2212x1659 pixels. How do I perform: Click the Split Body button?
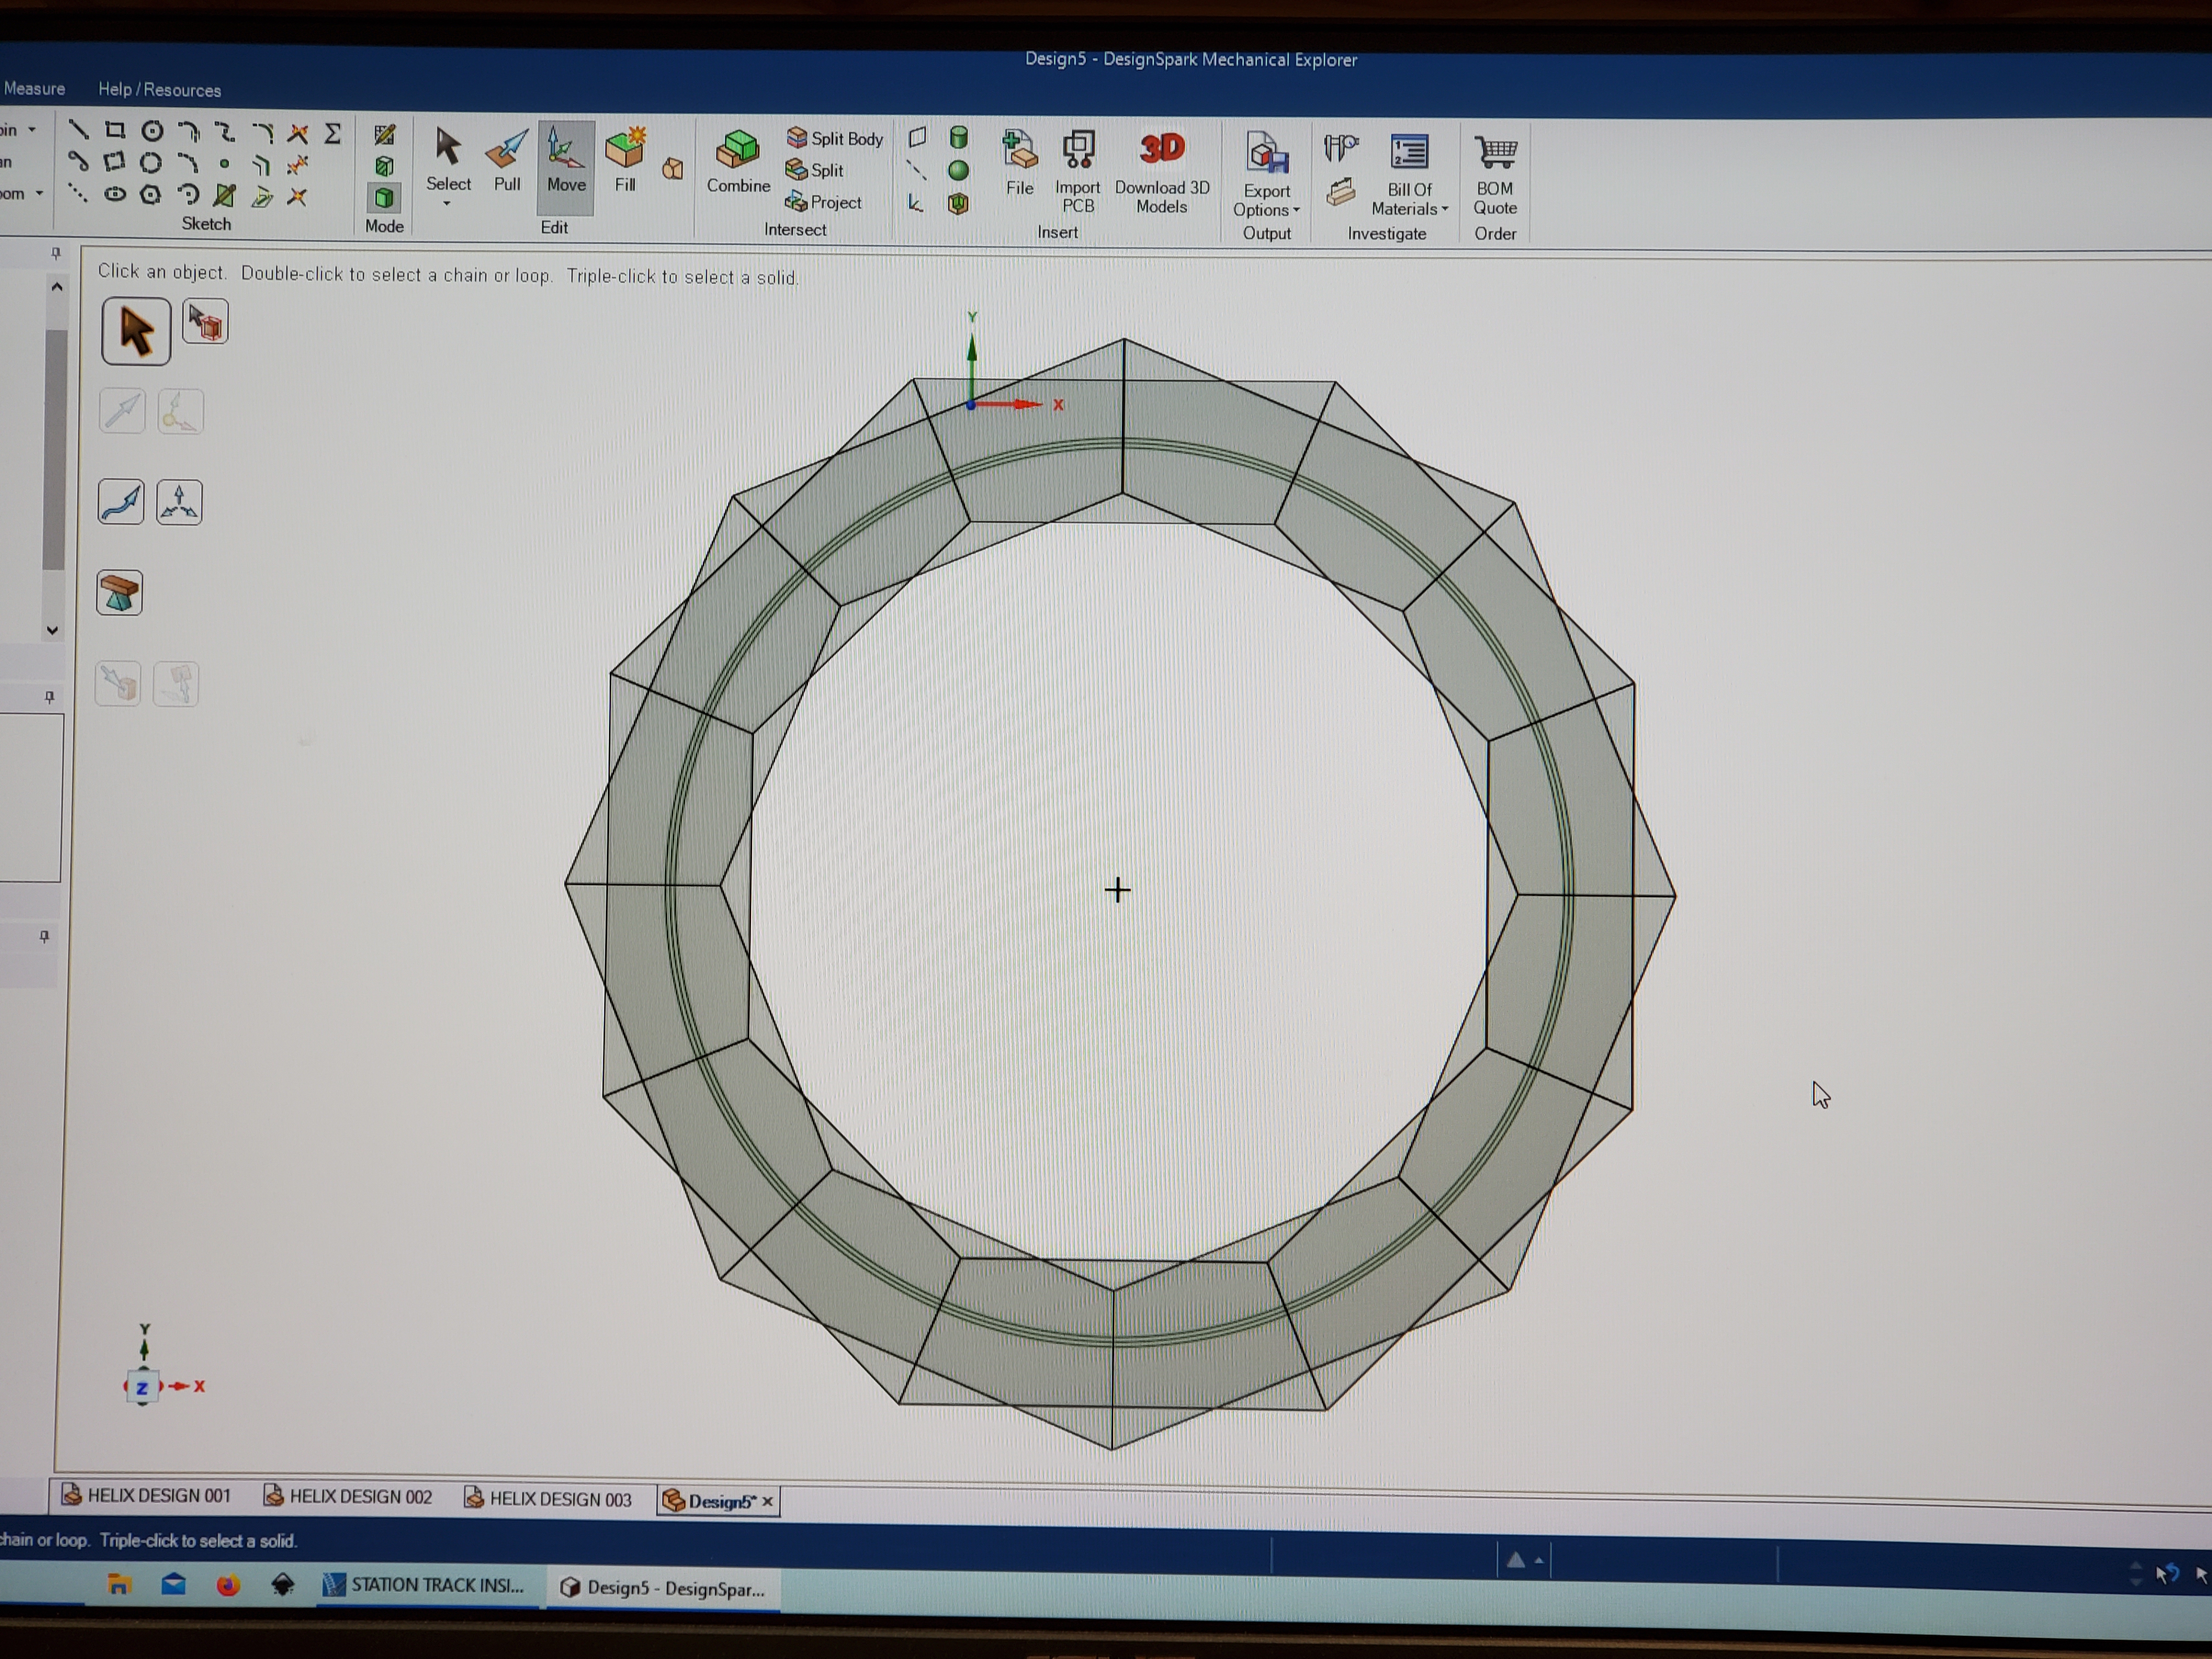(x=835, y=138)
